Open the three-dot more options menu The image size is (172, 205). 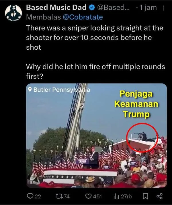163,8
